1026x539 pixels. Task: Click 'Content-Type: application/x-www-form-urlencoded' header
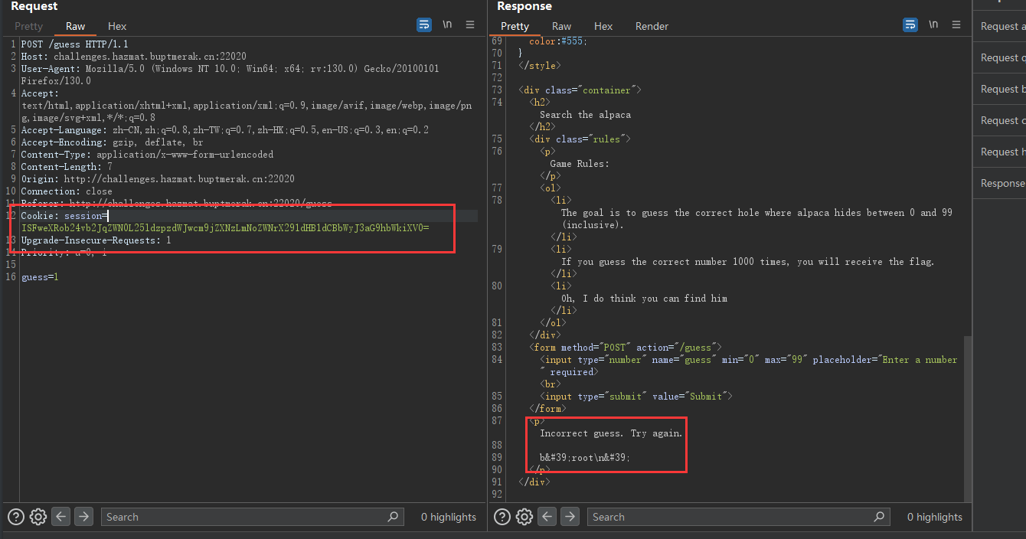click(x=147, y=155)
